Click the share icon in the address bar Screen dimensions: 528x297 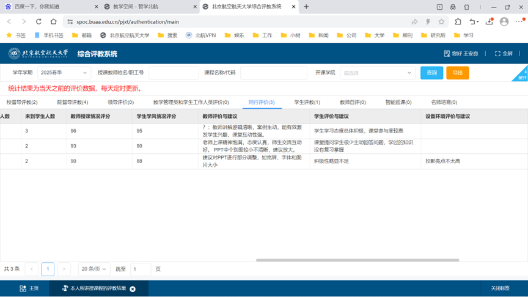[x=414, y=22]
